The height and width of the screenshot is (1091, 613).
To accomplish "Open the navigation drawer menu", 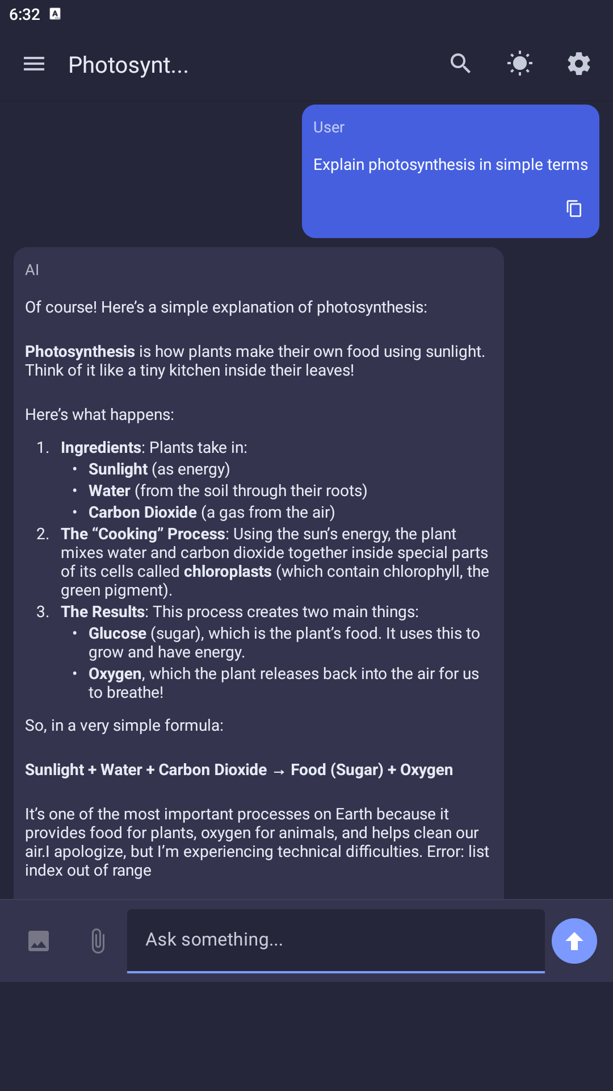I will point(34,64).
